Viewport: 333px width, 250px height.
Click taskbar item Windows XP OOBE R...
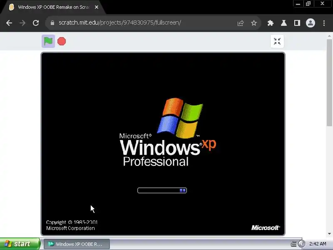pyautogui.click(x=77, y=244)
